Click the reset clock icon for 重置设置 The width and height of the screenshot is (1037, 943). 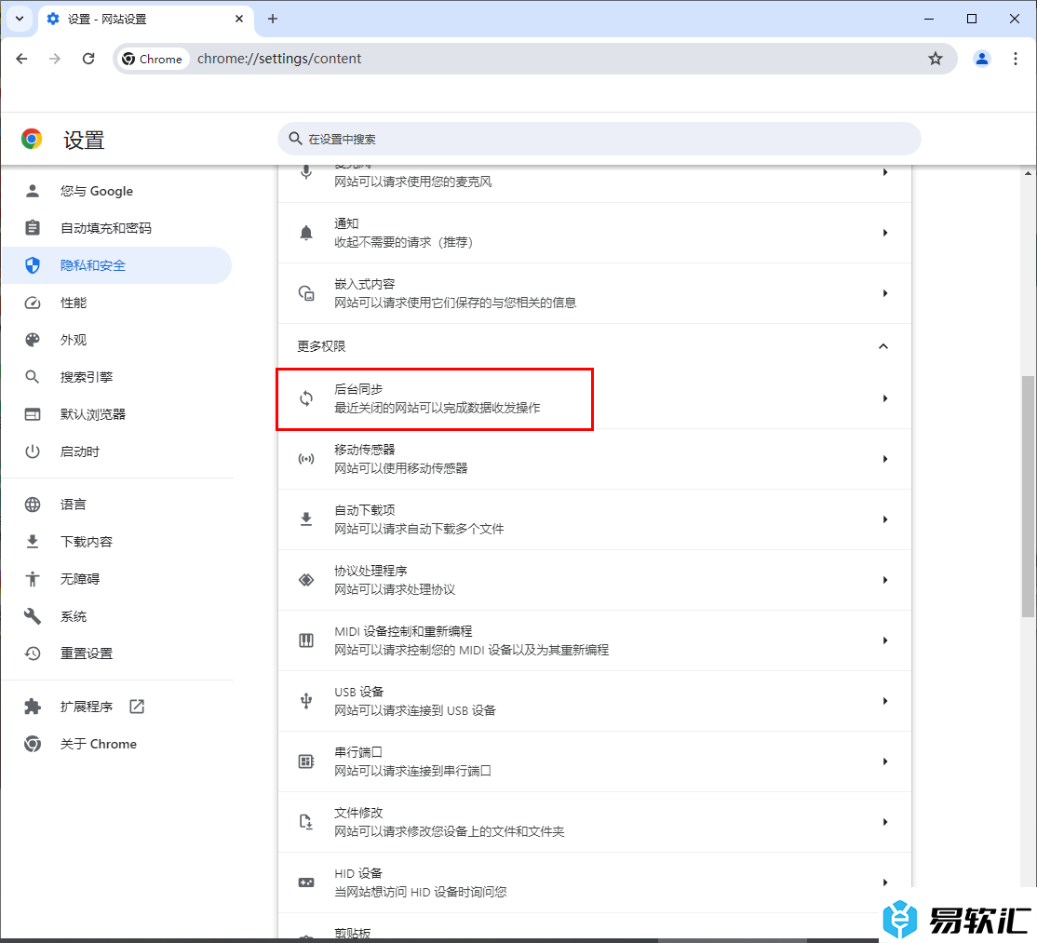tap(33, 653)
